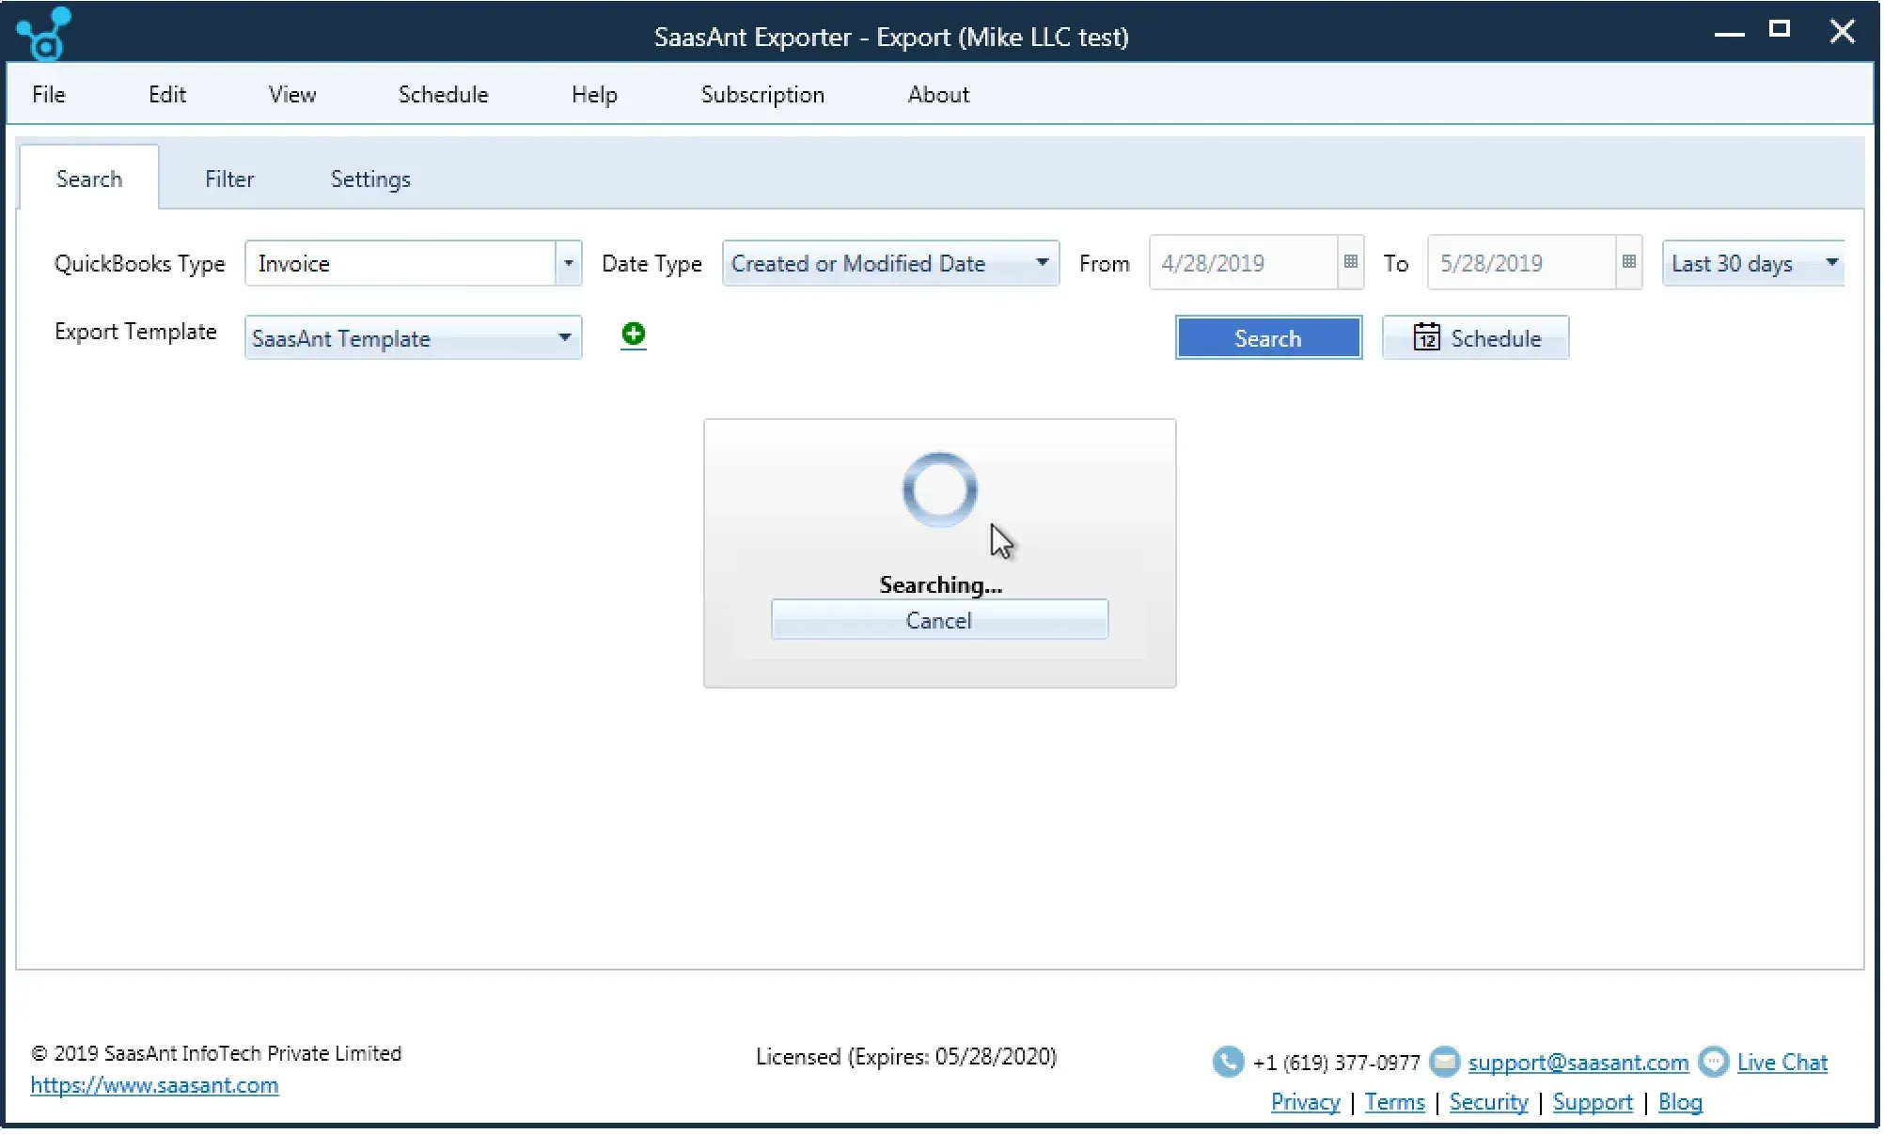This screenshot has width=1884, height=1134.
Task: Open the Date Type combo box
Action: coord(890,263)
